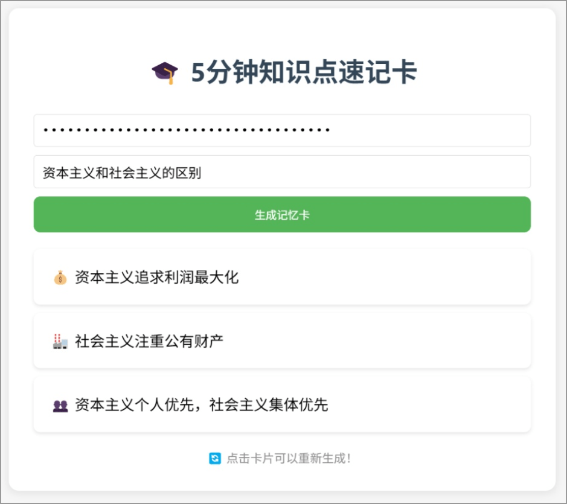
Task: Click the money bag icon
Action: coord(60,278)
